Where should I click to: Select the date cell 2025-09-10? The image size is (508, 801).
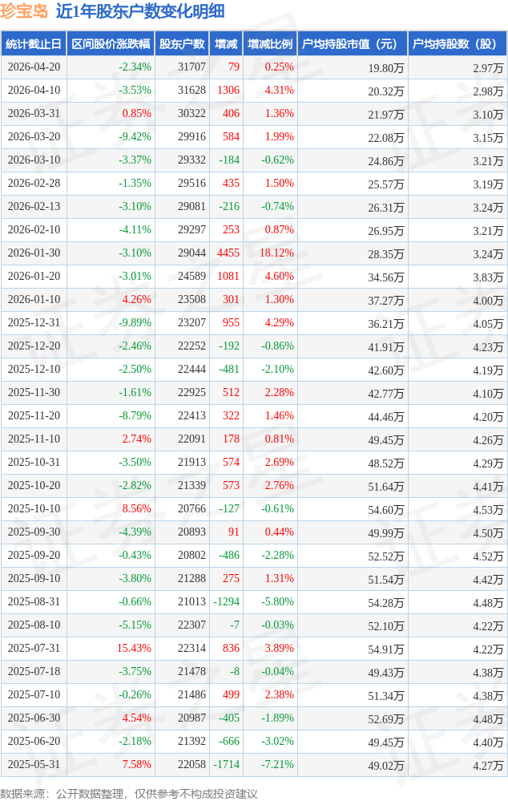pyautogui.click(x=34, y=578)
